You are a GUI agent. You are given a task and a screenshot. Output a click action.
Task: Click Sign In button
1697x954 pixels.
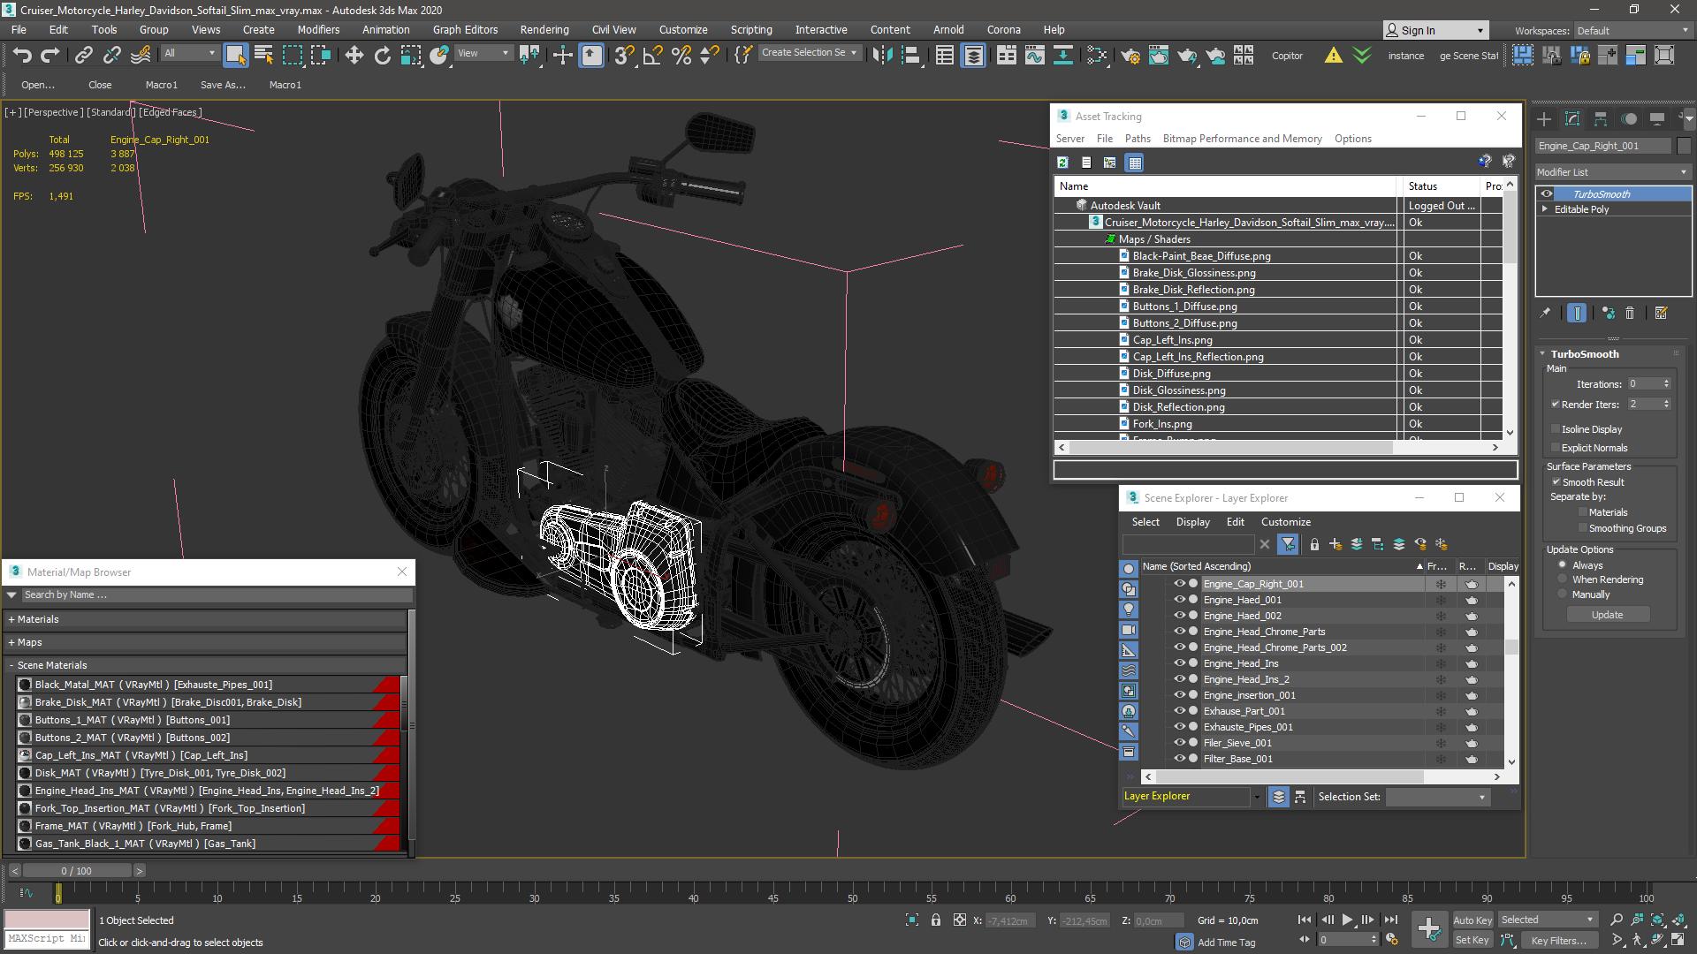1435,30
